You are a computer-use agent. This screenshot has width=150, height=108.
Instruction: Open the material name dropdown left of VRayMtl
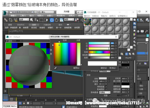[x=120, y=58]
